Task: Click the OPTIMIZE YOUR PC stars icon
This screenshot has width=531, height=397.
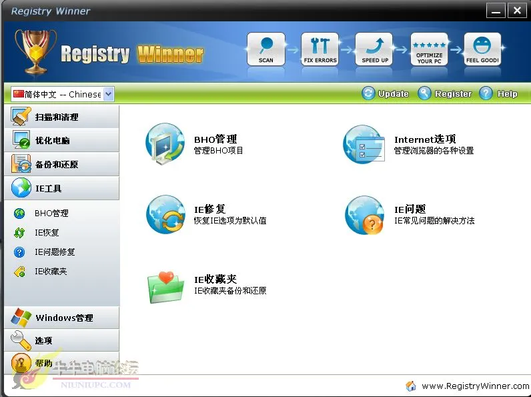Action: coord(429,49)
